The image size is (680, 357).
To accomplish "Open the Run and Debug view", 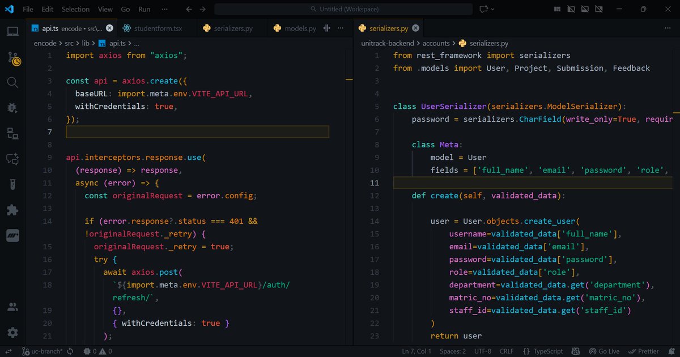I will 12,108.
